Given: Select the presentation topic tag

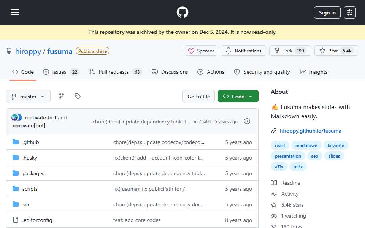Looking at the screenshot, I should [x=288, y=156].
